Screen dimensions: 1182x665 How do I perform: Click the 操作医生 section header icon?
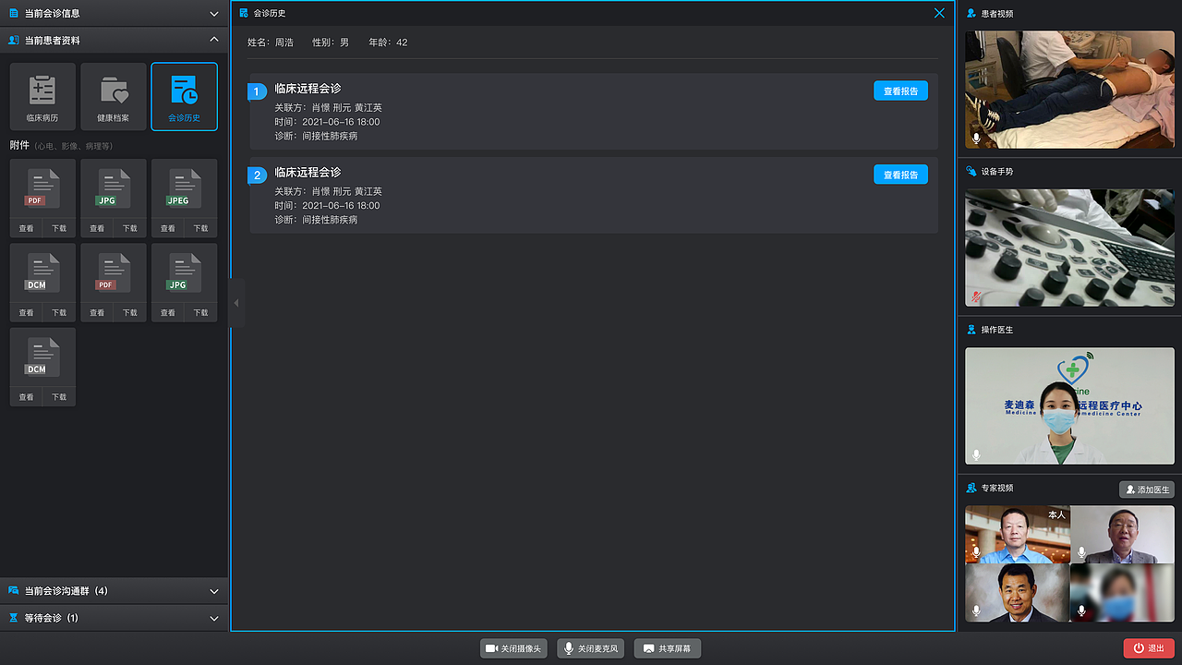pyautogui.click(x=971, y=330)
